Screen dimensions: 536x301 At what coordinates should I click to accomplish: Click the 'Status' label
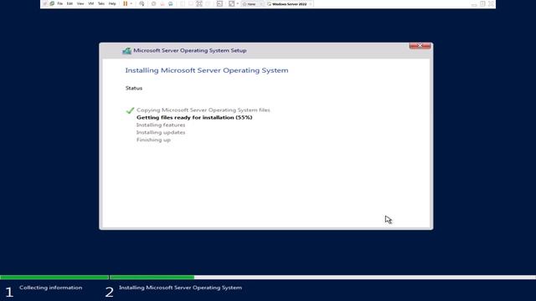134,88
